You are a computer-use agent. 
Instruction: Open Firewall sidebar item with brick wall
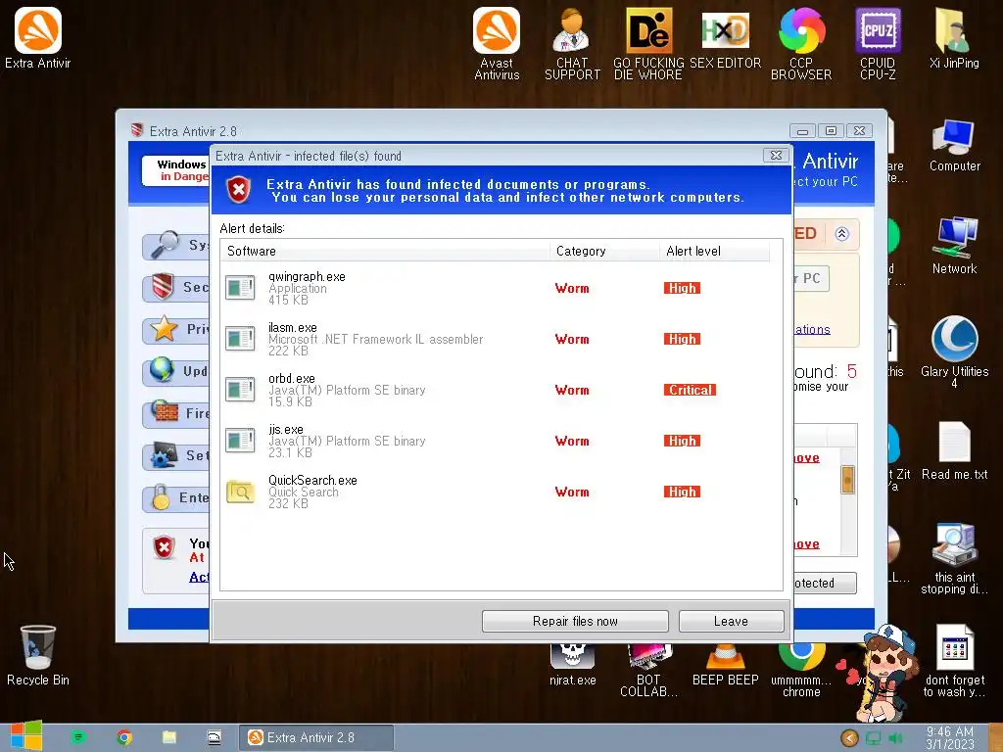click(x=176, y=414)
